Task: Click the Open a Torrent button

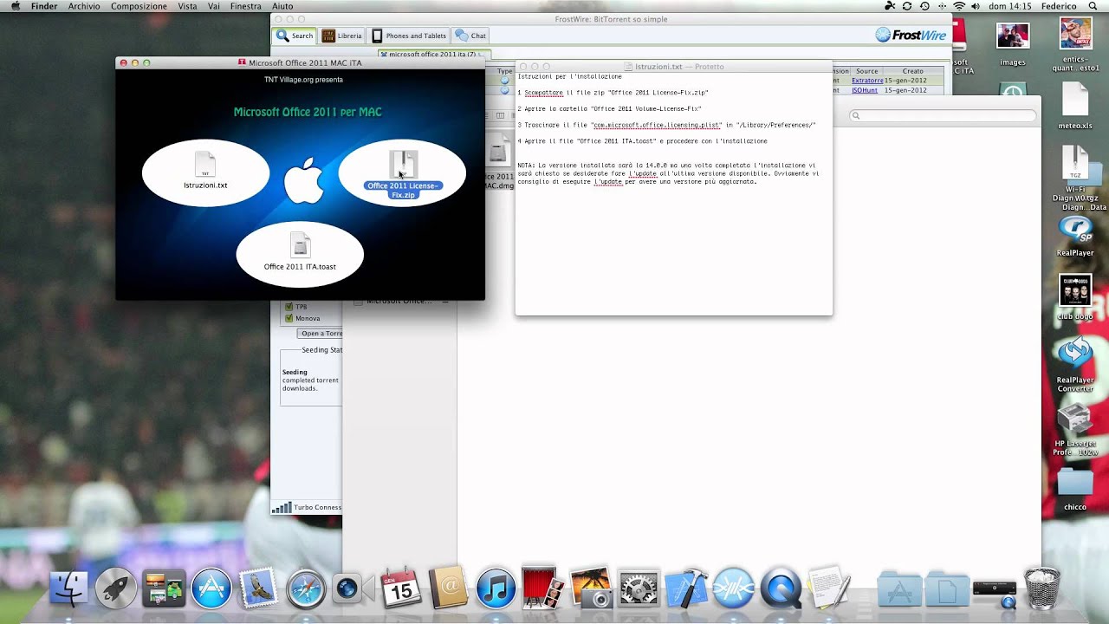Action: tap(321, 334)
